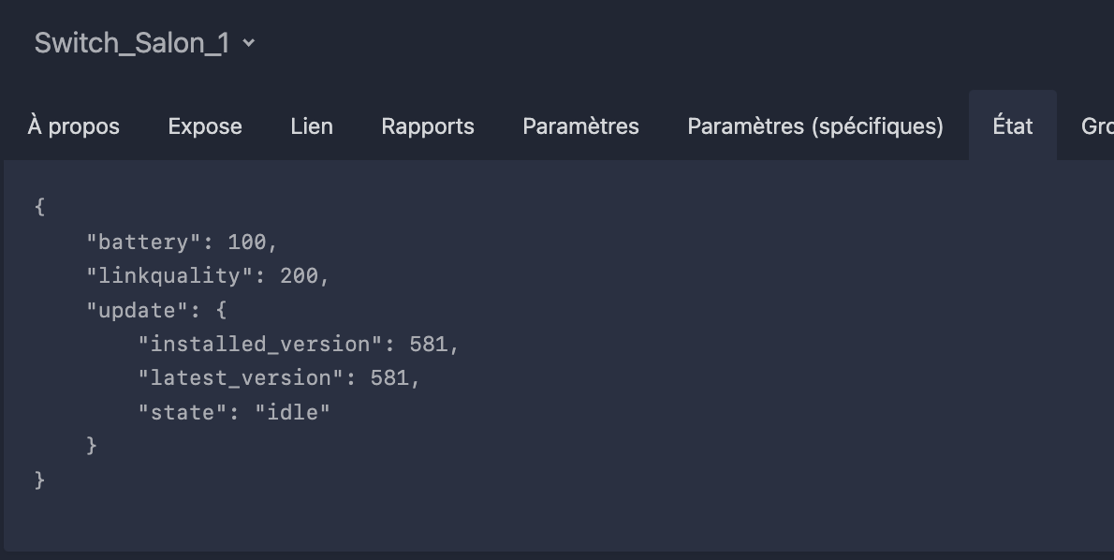
Task: Open the Expose tab
Action: (x=205, y=125)
